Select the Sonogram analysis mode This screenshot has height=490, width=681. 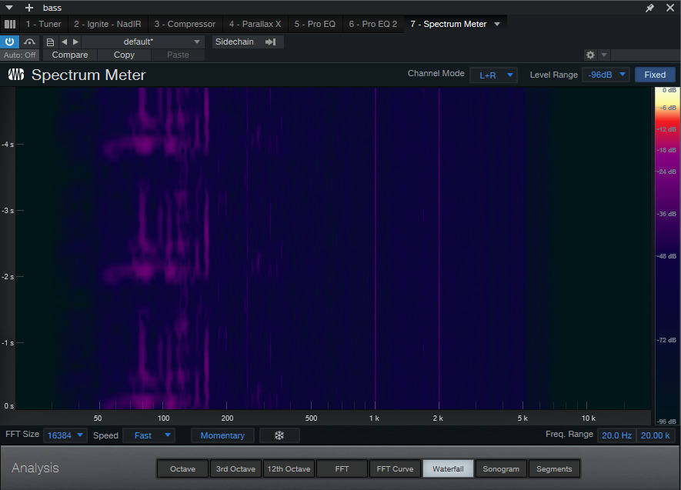(x=501, y=468)
